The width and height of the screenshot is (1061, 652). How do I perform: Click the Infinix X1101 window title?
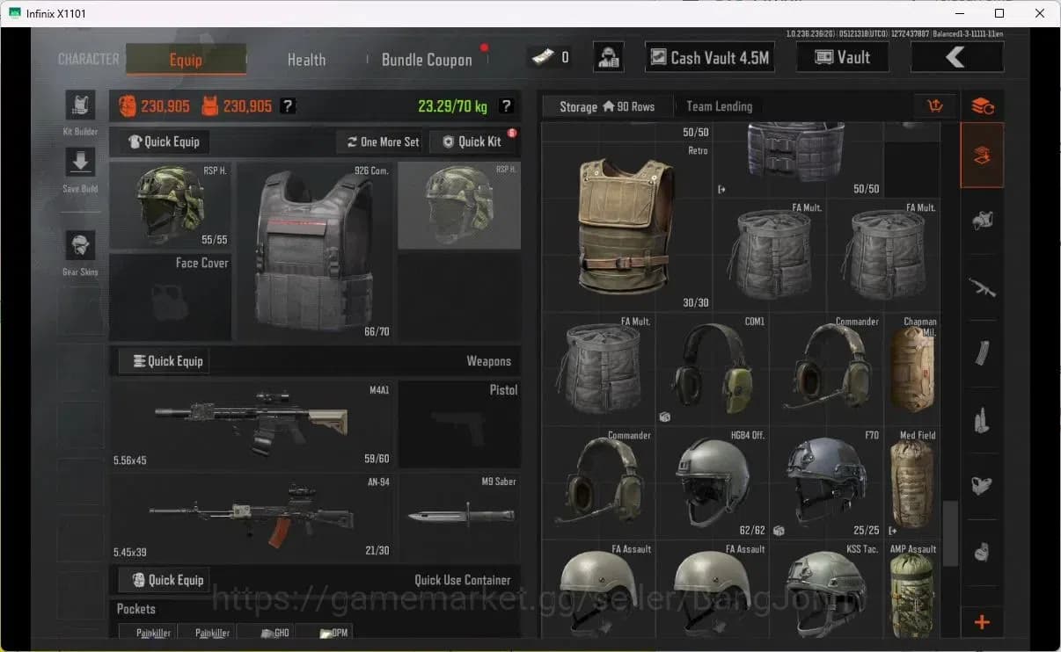[x=56, y=14]
